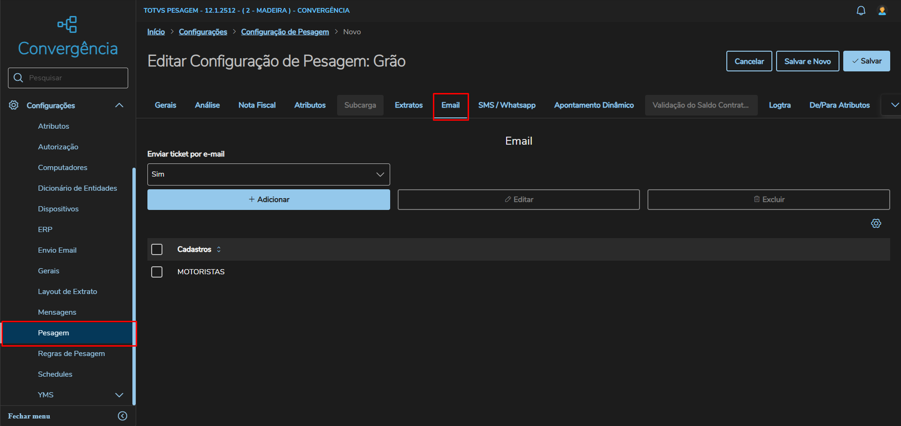The height and width of the screenshot is (426, 901).
Task: Click the Editar button
Action: [x=519, y=200]
